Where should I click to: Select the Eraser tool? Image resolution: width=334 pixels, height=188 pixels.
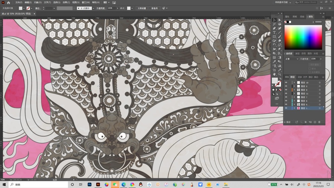(x=279, y=41)
